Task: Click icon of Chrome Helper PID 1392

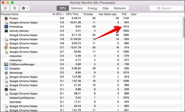Action: coord(6,52)
